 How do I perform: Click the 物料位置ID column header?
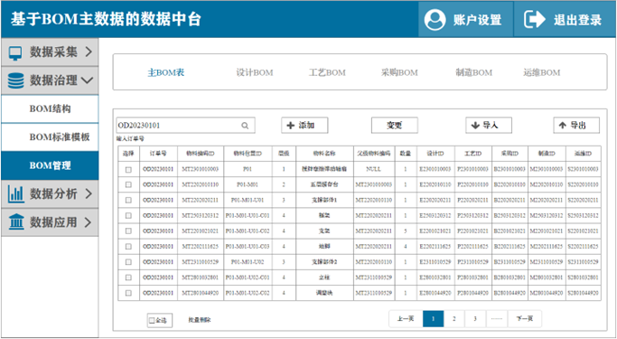(x=248, y=154)
